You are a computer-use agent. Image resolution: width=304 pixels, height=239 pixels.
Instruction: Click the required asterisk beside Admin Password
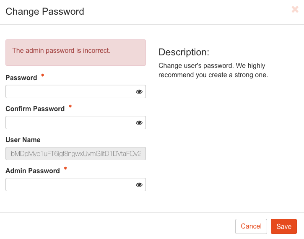coord(65,169)
